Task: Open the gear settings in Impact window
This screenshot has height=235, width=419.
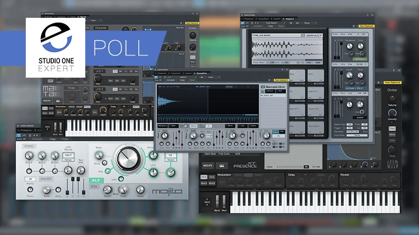Action: [x=354, y=26]
